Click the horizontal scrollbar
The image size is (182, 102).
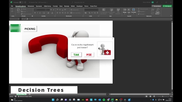coord(140,94)
